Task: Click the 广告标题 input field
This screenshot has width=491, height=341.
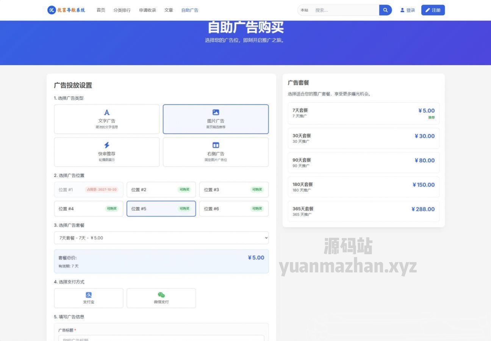Action: (161, 338)
